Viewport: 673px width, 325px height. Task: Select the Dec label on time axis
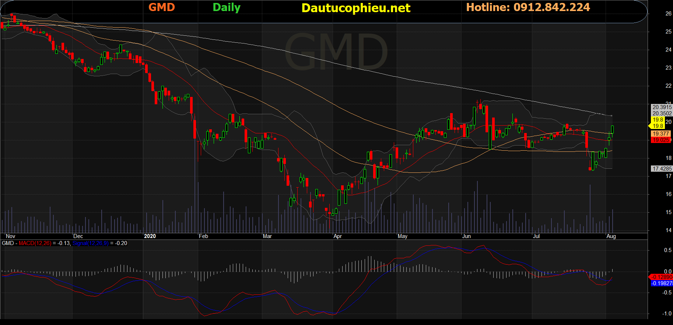[x=78, y=236]
